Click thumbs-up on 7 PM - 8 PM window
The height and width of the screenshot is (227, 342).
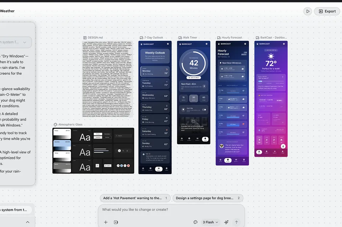pos(243,76)
